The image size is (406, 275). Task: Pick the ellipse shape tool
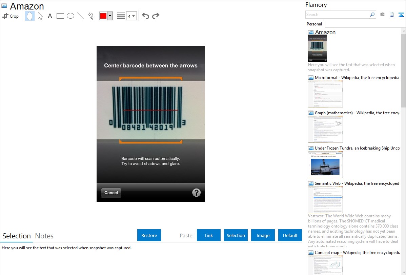(70, 16)
